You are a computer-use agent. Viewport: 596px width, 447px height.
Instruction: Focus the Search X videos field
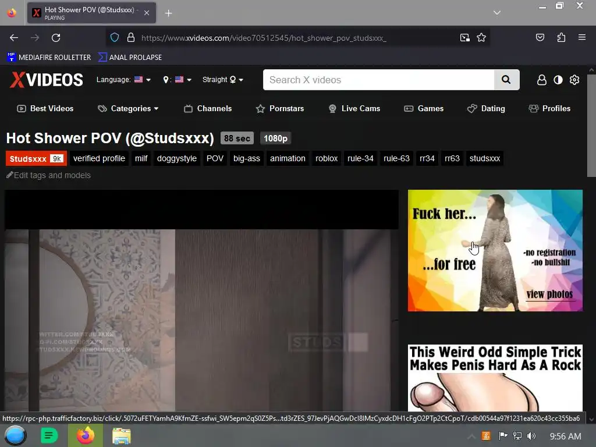click(378, 80)
